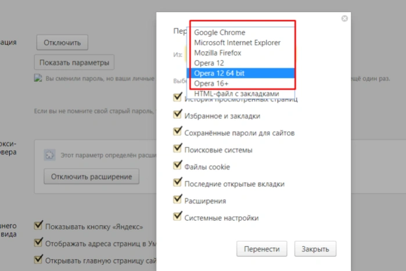The image size is (406, 271).
Task: Toggle Системные настройки checkbox
Action: click(177, 216)
